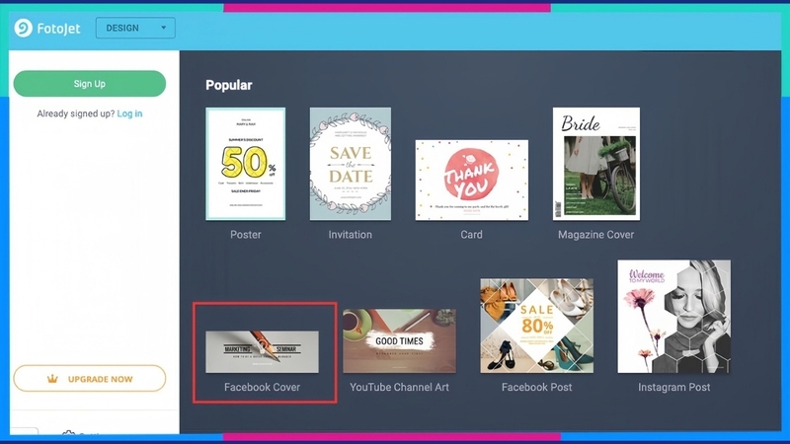Click the Facebook Cover label
Image resolution: width=790 pixels, height=444 pixels.
point(262,387)
